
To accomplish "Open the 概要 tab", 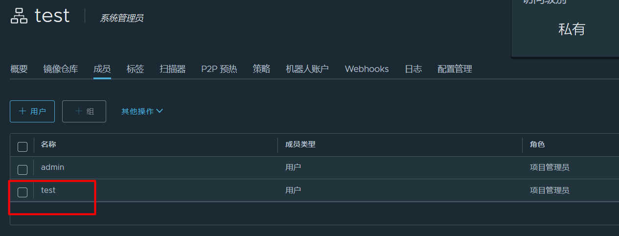I will pos(19,69).
